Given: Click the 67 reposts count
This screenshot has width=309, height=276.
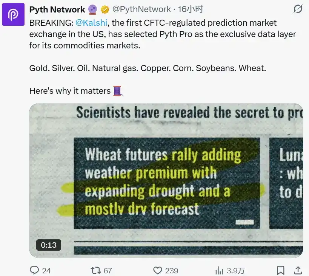Looking at the screenshot, I should click(x=107, y=271).
